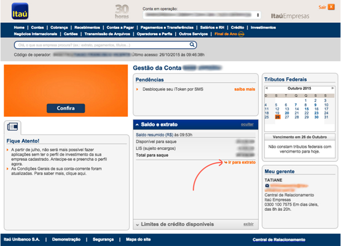Viewport: 341px width, 246px height.
Task: Collapse the Saldo e extrato section
Action: (x=137, y=125)
